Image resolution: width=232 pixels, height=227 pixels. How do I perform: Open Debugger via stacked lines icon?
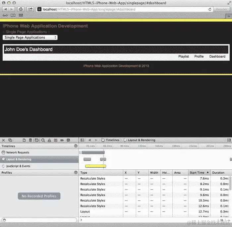(x=56, y=140)
